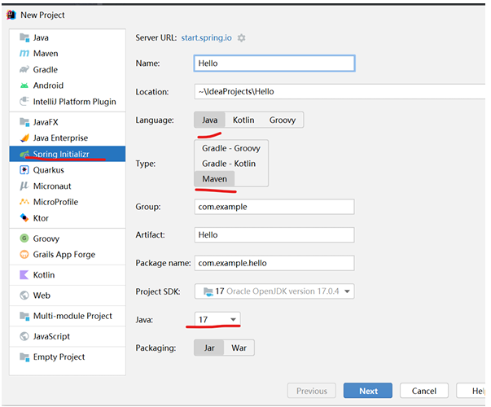This screenshot has width=491, height=407.
Task: Click the 'IntelliJ Platform Plugin' list label
Action: click(75, 102)
